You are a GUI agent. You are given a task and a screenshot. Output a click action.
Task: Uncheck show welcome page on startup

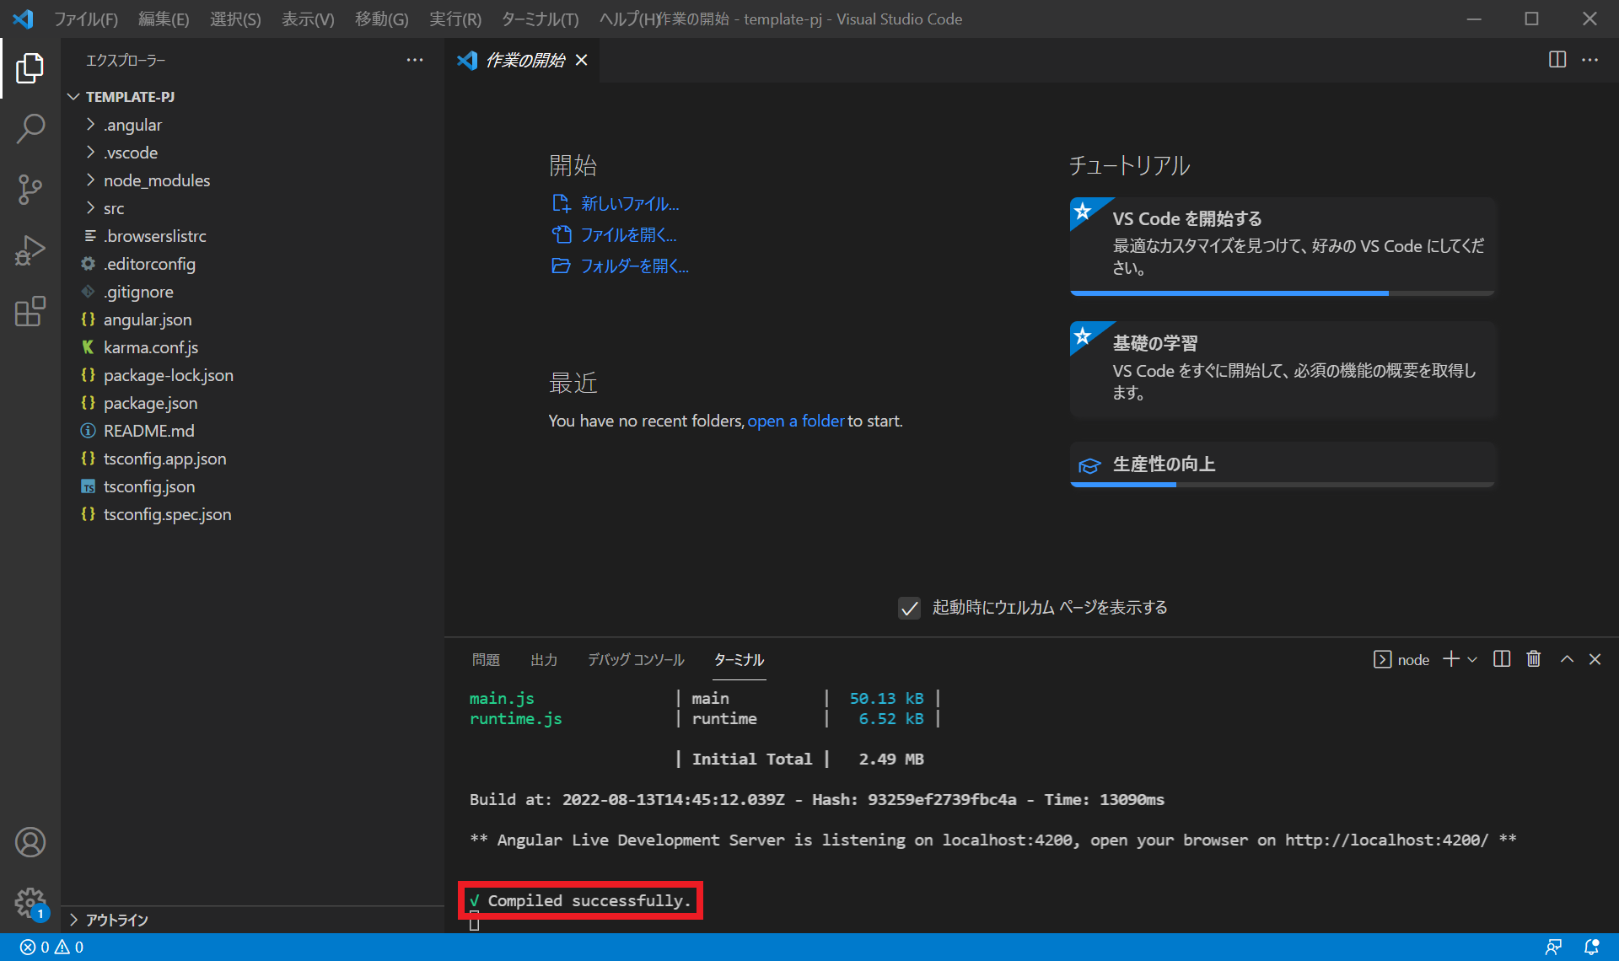909,608
